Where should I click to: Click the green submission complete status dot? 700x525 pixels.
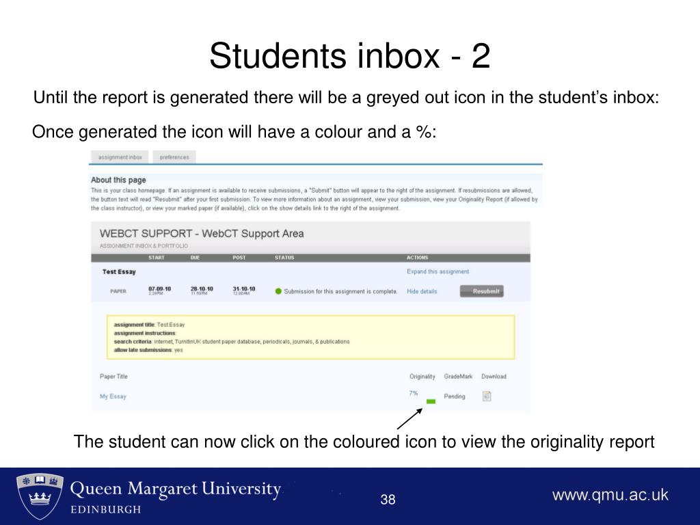pyautogui.click(x=279, y=291)
